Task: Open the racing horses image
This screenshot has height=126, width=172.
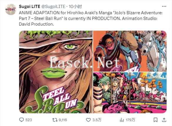Action: (130, 51)
